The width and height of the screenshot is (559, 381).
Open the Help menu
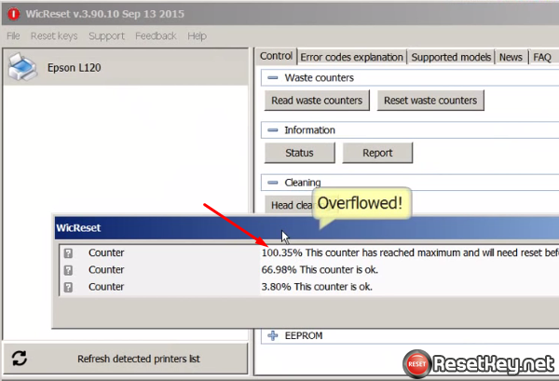pos(198,36)
